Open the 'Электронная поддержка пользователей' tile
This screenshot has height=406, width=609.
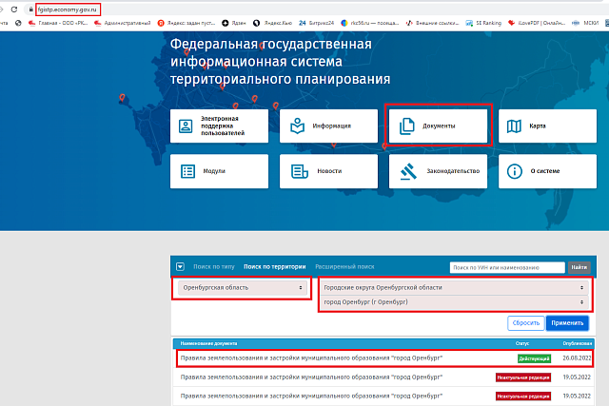[219, 126]
